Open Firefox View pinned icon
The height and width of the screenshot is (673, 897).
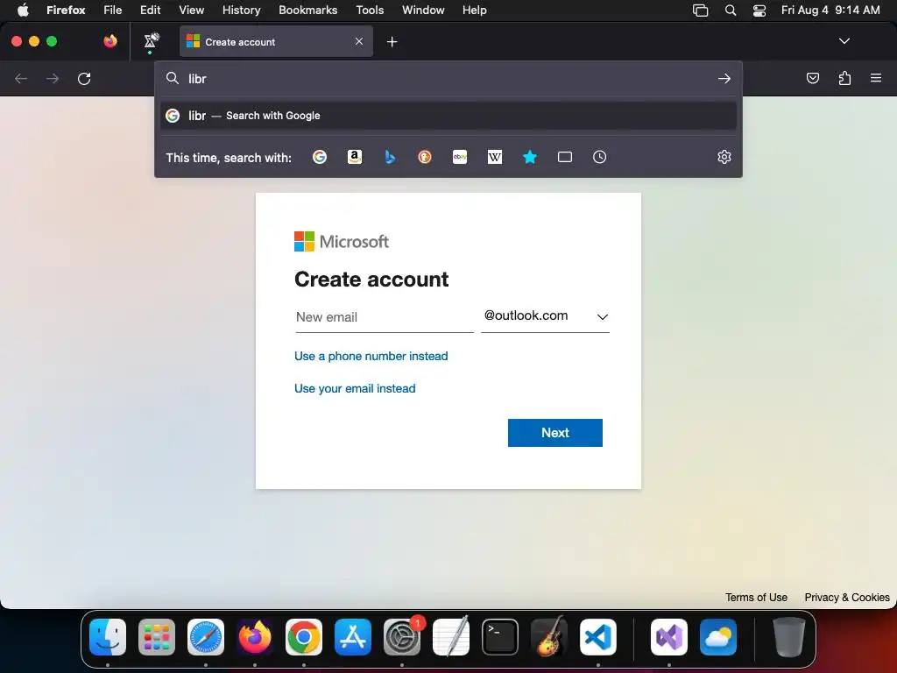pos(110,41)
